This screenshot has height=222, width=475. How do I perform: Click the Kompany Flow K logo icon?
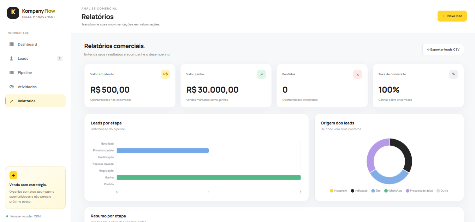(x=13, y=13)
